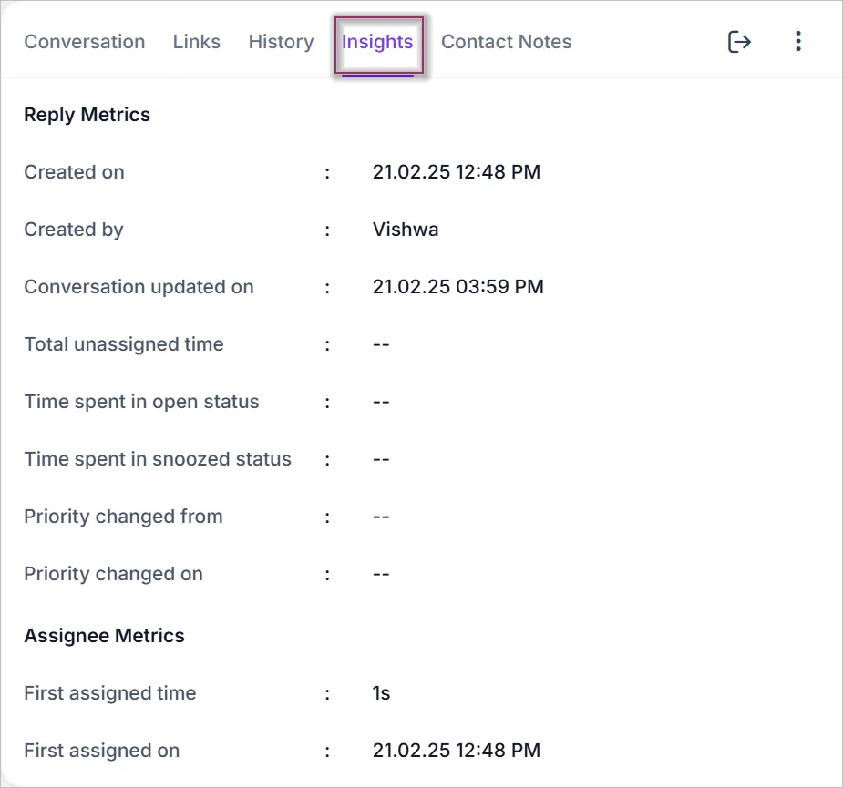Click the Reply Metrics heading
Image resolution: width=843 pixels, height=788 pixels.
(87, 115)
